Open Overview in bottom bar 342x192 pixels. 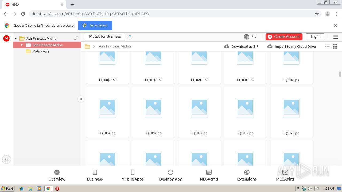pyautogui.click(x=57, y=175)
